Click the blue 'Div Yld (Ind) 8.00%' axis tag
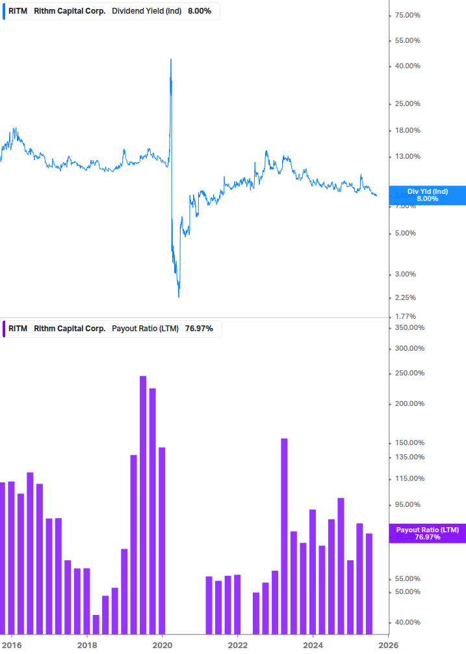 [427, 195]
